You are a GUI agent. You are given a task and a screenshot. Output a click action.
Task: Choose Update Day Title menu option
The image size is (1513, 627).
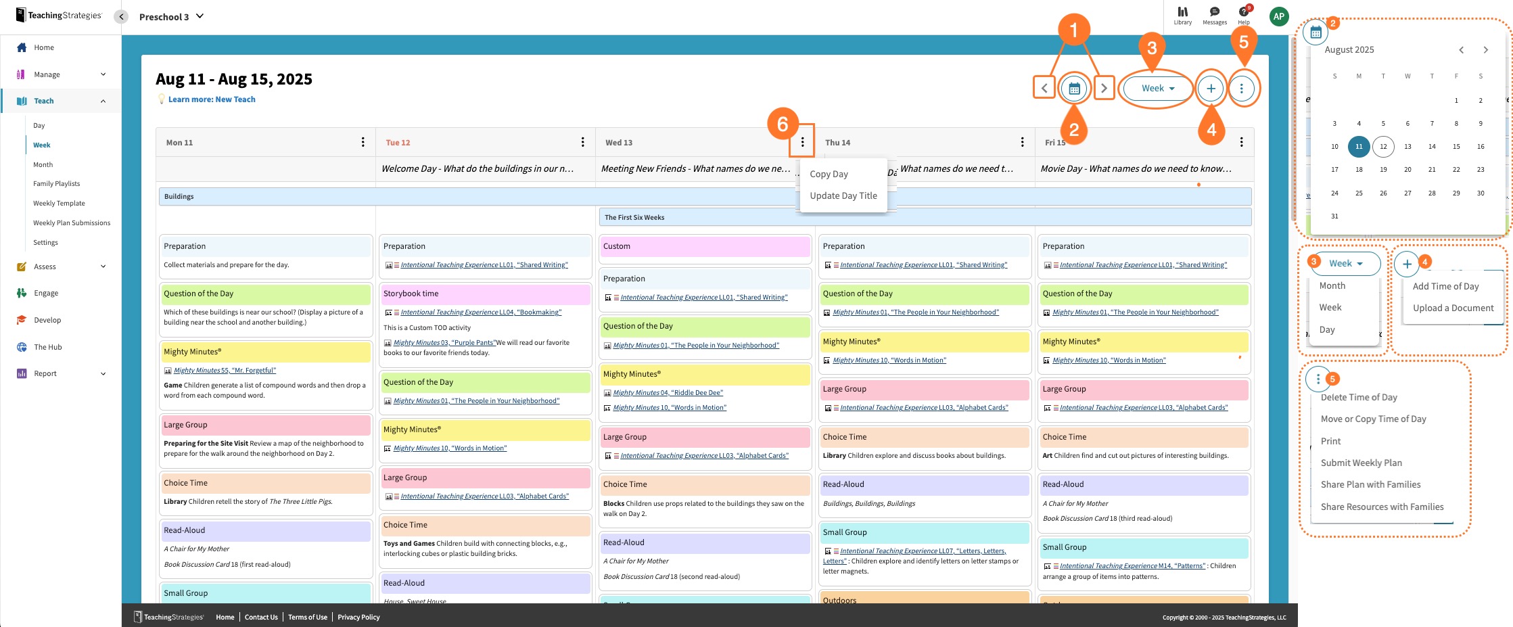pos(843,195)
